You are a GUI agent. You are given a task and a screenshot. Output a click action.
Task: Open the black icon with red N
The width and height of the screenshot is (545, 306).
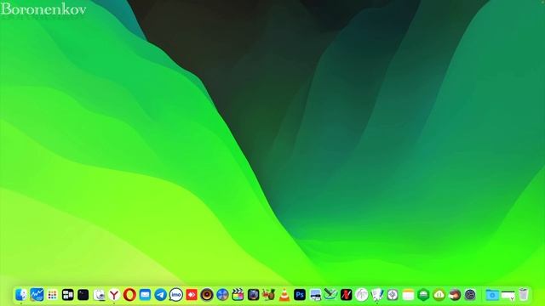tap(347, 295)
